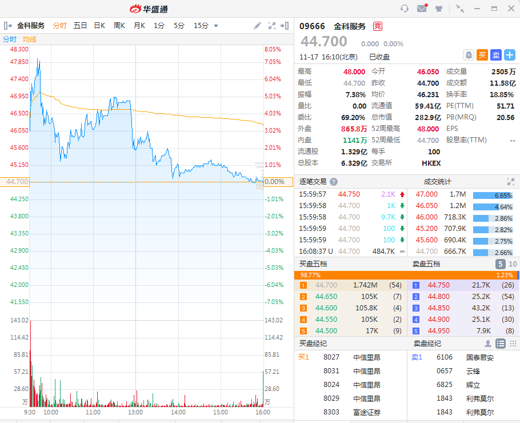Click the 华盛通 logo
The width and height of the screenshot is (520, 423).
(x=149, y=9)
